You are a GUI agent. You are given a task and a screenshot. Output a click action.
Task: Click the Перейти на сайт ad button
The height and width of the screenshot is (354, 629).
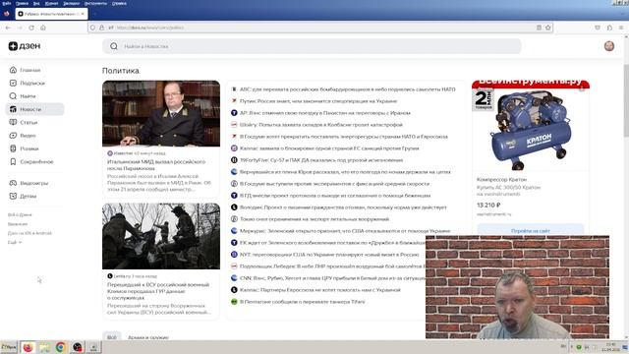pos(531,230)
